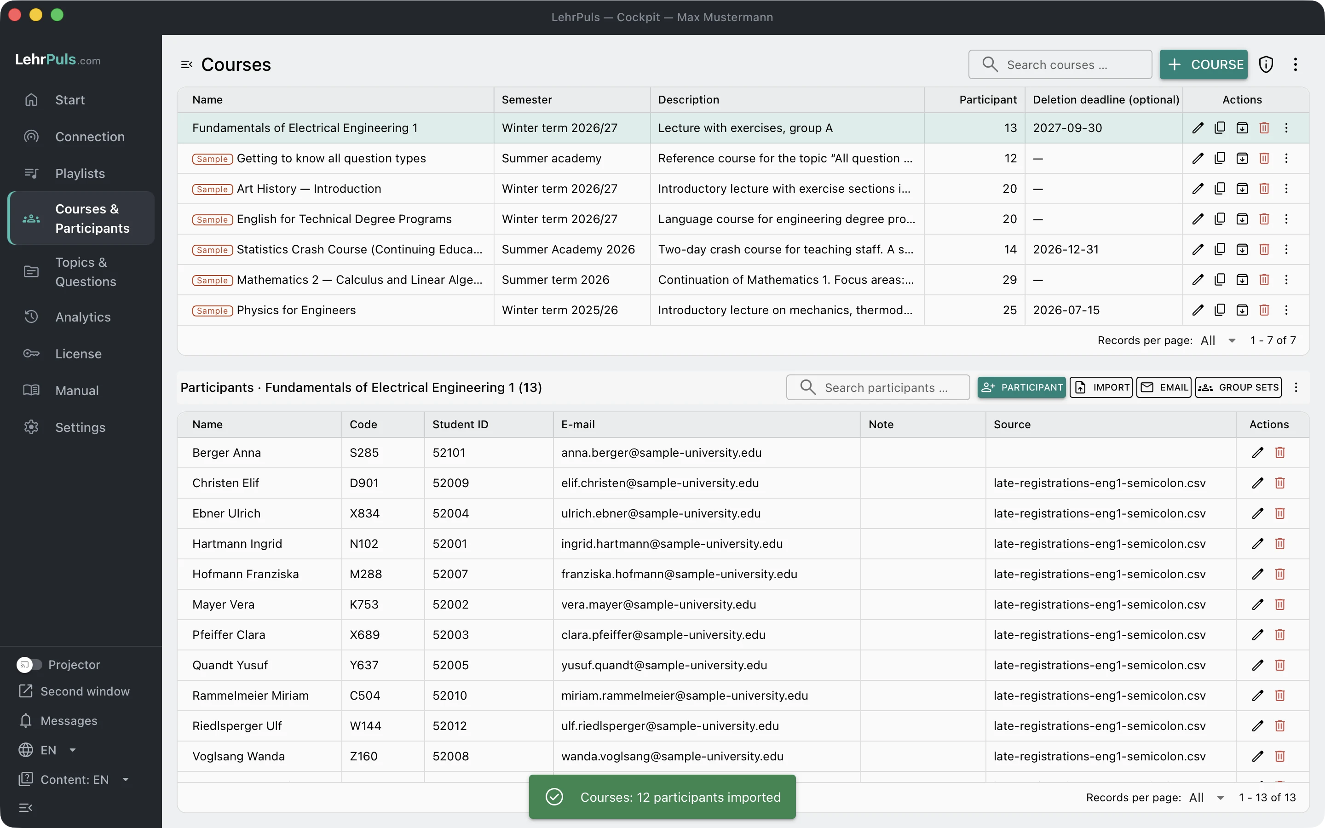The width and height of the screenshot is (1325, 828).
Task: Open the Playlists section
Action: [x=81, y=173]
